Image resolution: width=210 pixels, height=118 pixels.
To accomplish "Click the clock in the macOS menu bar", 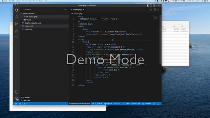I will click(190, 1).
